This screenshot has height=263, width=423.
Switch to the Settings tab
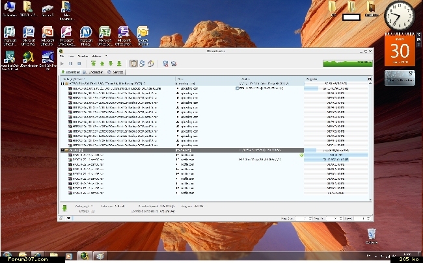115,72
